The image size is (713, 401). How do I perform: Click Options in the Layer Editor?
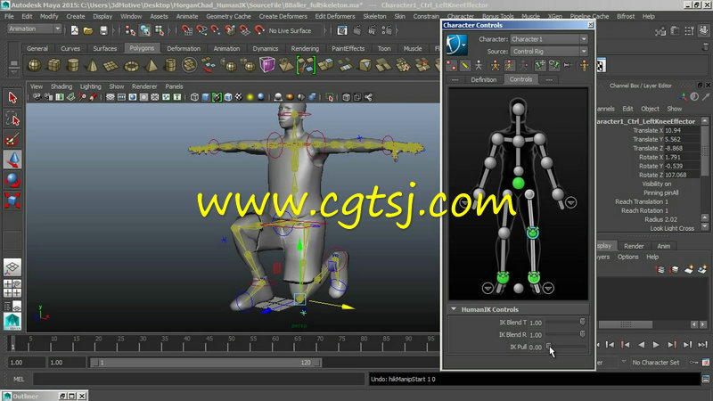tap(627, 257)
